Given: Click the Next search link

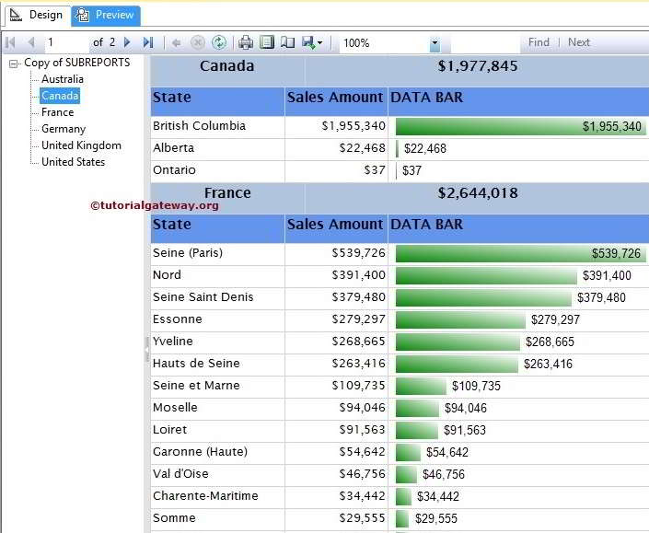Looking at the screenshot, I should [579, 42].
